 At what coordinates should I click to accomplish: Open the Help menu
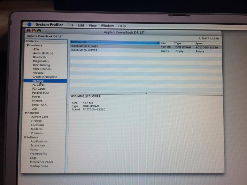click(122, 26)
